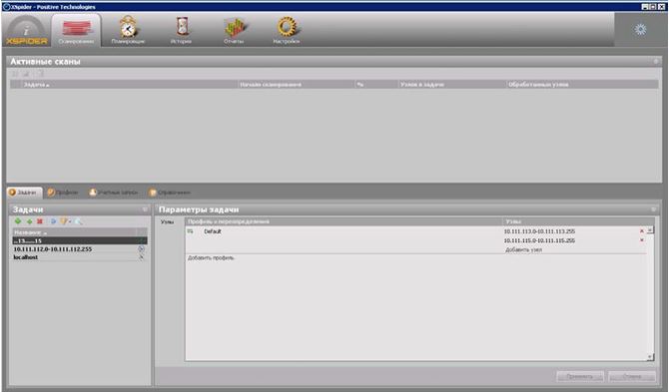The height and width of the screenshot is (392, 669).
Task: Select the Учетные записи bottom tab
Action: click(114, 193)
